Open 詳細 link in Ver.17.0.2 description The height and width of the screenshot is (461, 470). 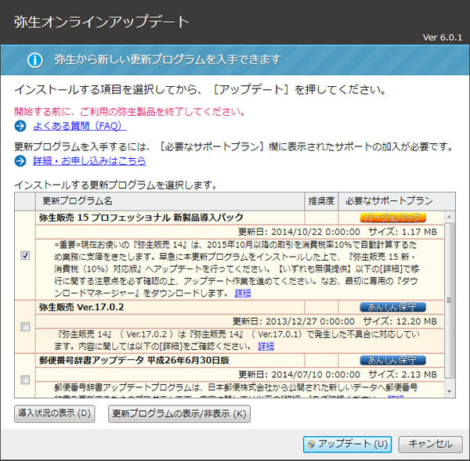266,346
